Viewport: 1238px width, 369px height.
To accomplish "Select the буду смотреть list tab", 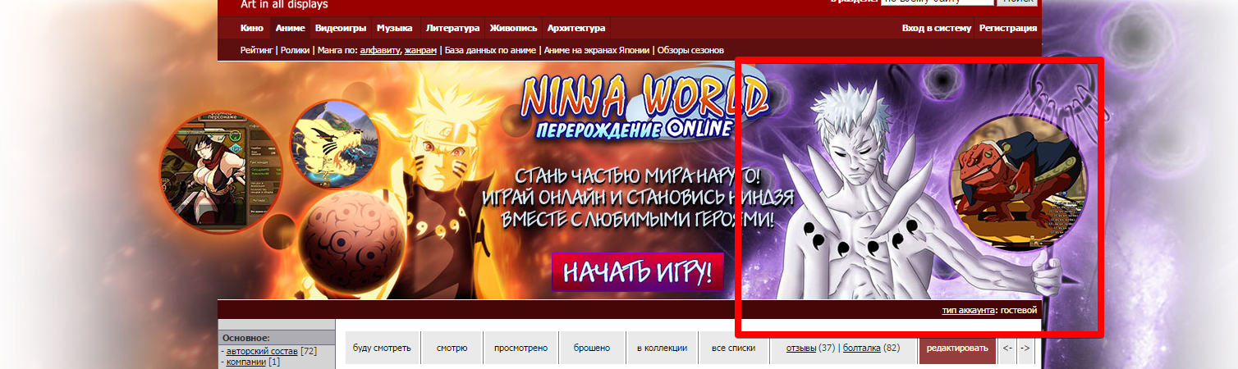I will point(382,348).
